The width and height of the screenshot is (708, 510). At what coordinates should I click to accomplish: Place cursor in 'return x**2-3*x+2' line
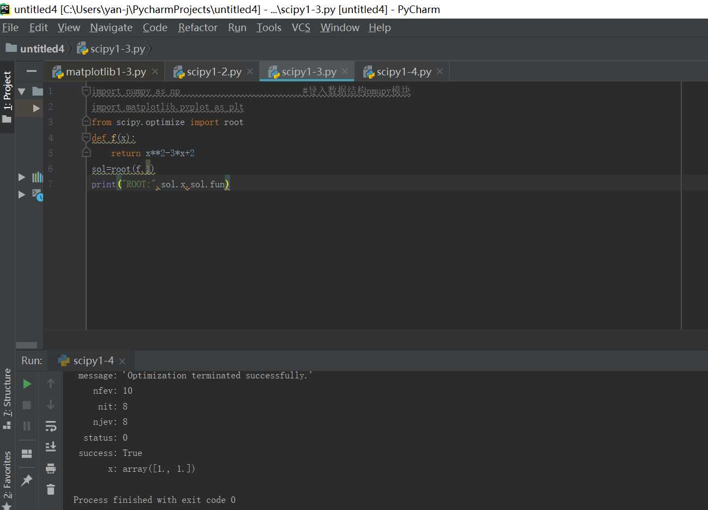point(153,153)
